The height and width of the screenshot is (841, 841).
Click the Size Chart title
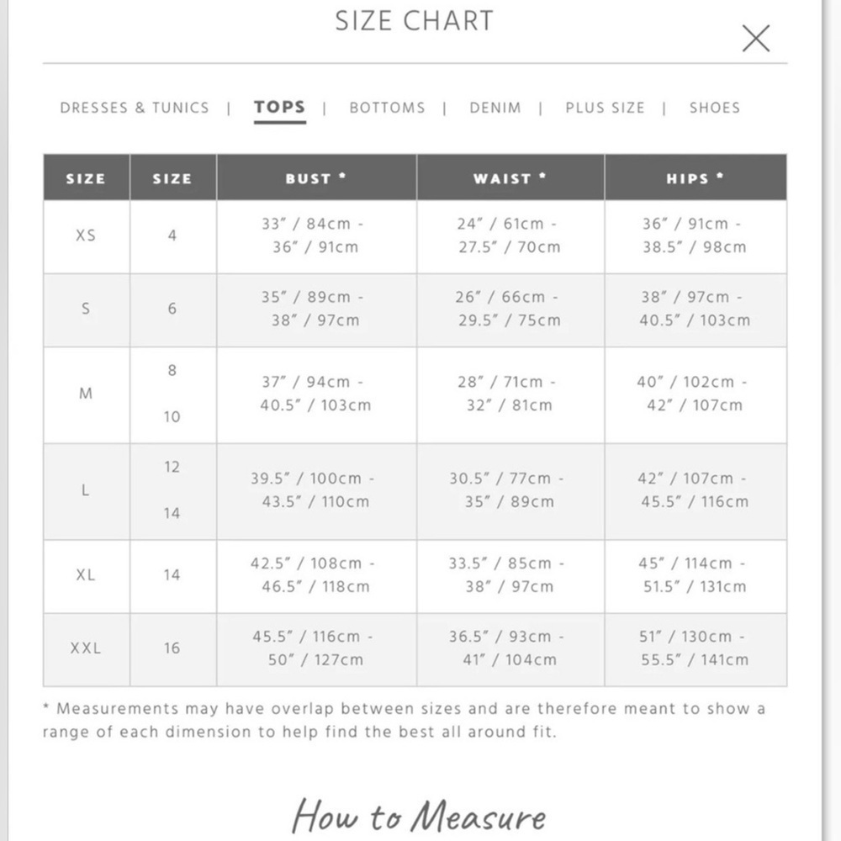point(414,22)
